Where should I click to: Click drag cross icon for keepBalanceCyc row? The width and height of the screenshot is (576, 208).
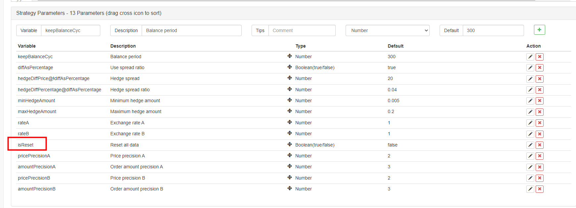pos(290,56)
